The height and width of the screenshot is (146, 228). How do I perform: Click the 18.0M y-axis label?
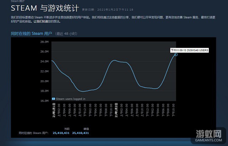tap(45, 91)
